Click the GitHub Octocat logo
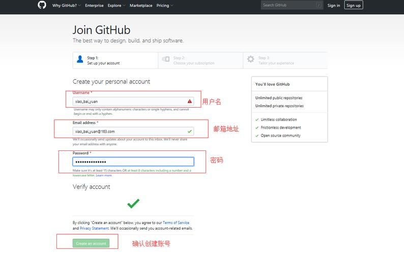The image size is (404, 254). point(42,5)
